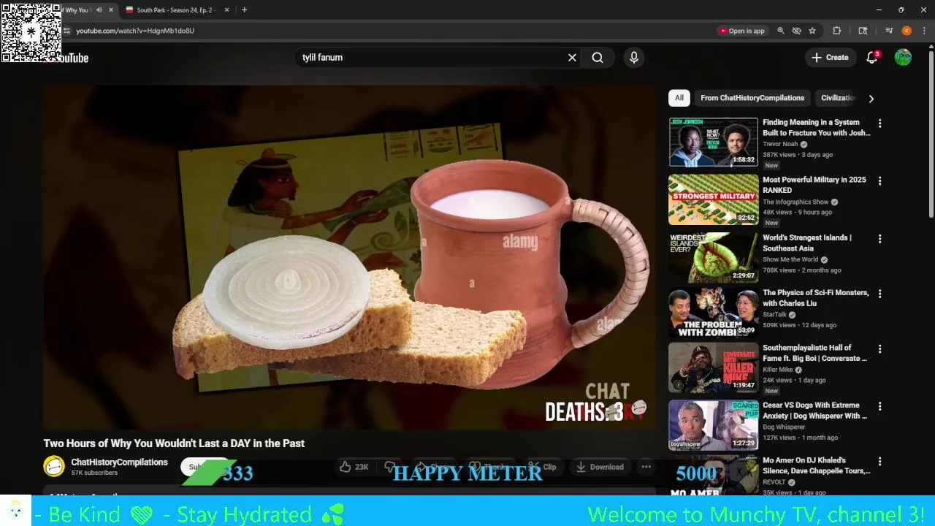Open the World's Strangest Islands thumbnail
The height and width of the screenshot is (526, 935).
tap(714, 257)
